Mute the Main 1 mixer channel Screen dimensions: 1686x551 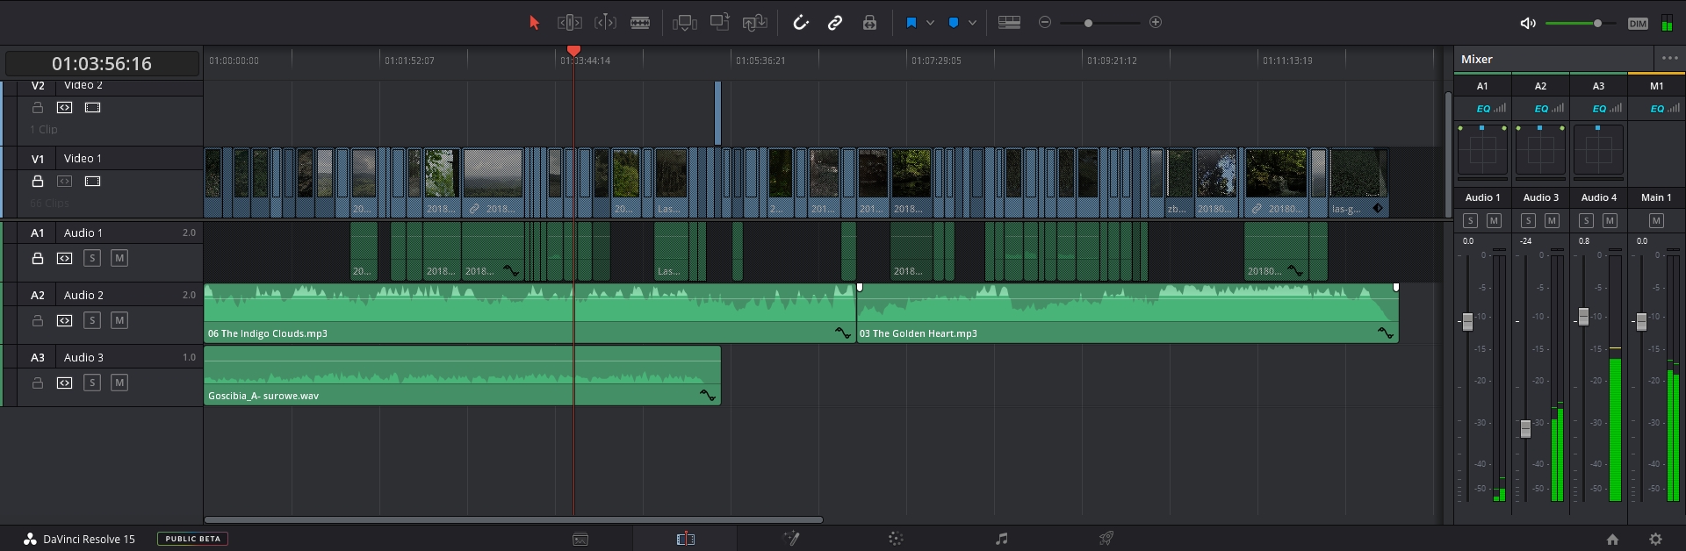click(x=1656, y=220)
